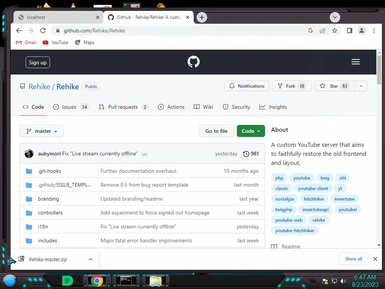Switch to the localhost browser tab
This screenshot has height=289, width=385.
[x=58, y=17]
